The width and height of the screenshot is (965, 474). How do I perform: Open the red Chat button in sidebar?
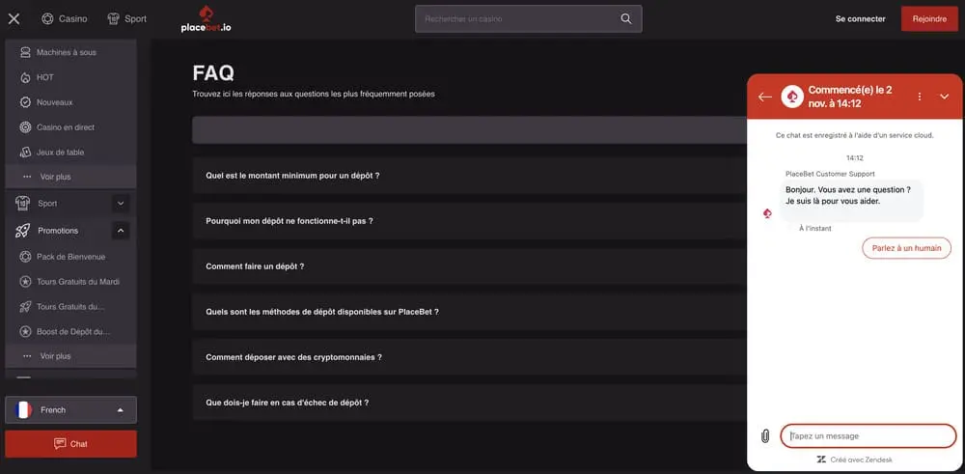70,444
